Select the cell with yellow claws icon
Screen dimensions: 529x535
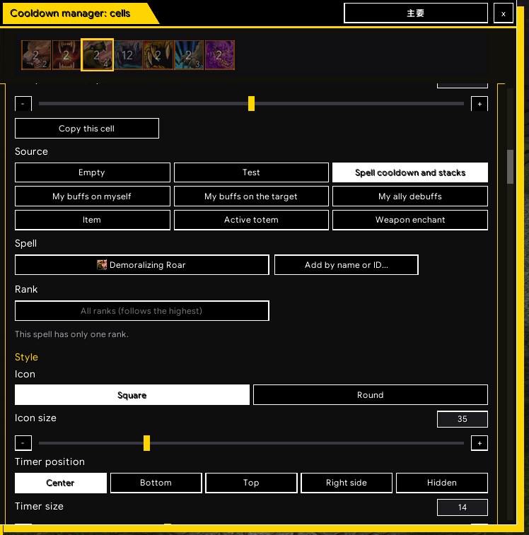158,55
